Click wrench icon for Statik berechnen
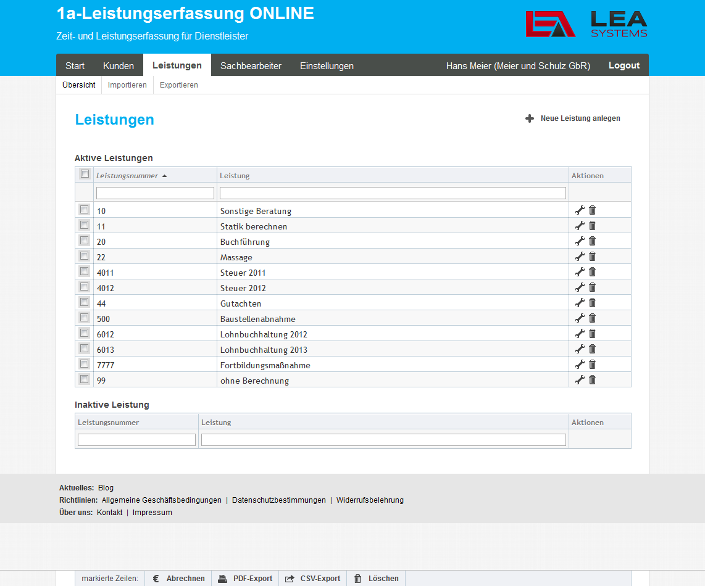The height and width of the screenshot is (586, 705). (580, 225)
